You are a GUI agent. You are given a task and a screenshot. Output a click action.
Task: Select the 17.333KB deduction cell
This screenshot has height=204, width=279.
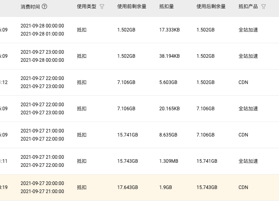[170, 30]
